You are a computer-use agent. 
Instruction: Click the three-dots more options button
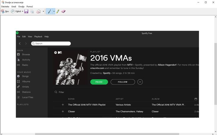pyautogui.click(x=140, y=82)
